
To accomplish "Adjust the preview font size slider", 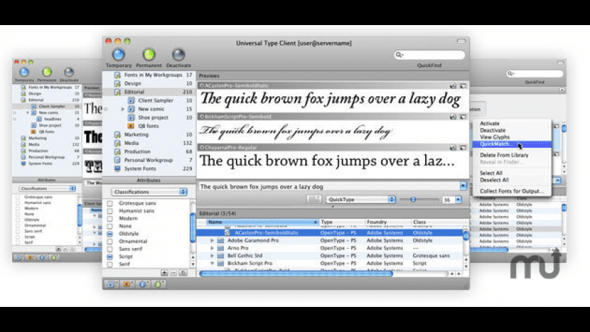I will click(x=413, y=200).
